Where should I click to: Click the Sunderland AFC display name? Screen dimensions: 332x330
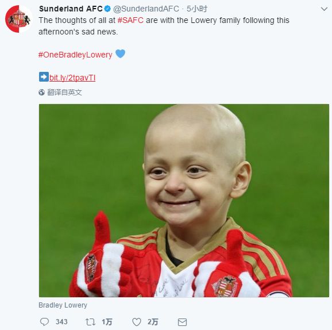[x=71, y=9]
